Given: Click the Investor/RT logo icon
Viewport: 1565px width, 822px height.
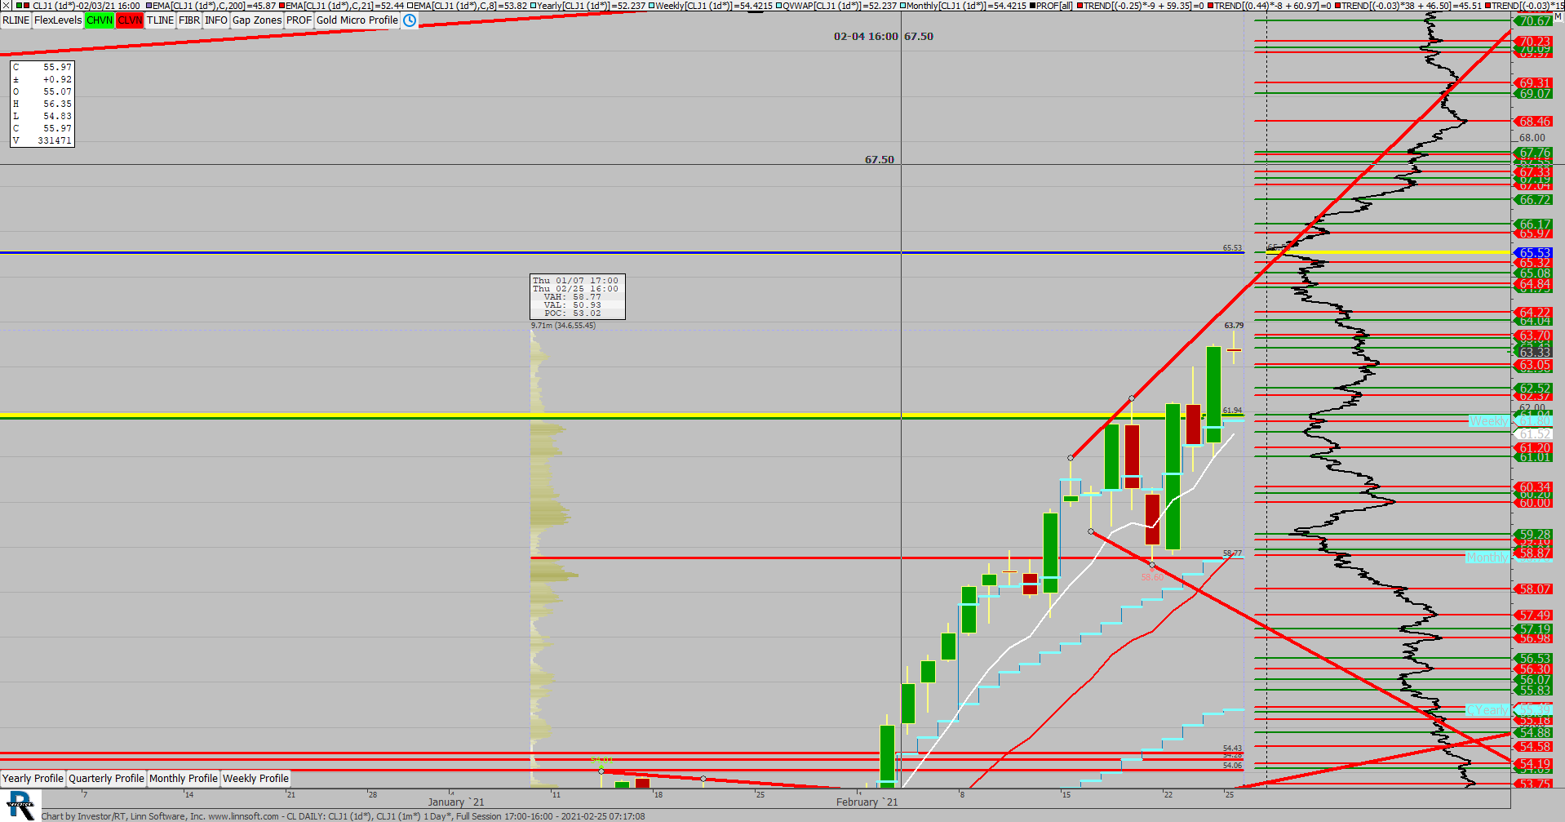Looking at the screenshot, I should click(20, 806).
